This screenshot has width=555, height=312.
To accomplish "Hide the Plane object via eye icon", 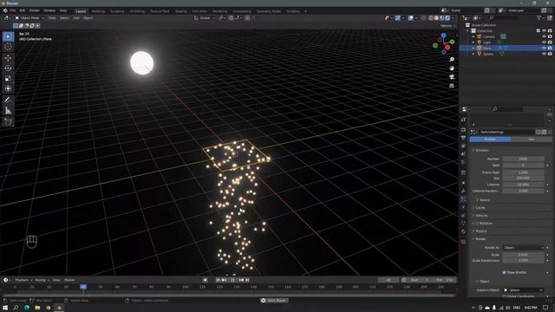I will tap(544, 48).
